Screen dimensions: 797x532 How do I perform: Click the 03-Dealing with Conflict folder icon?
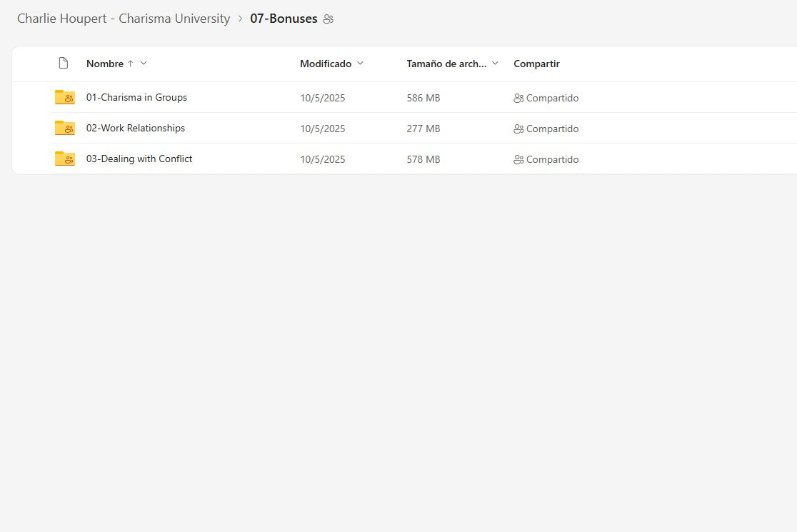pyautogui.click(x=64, y=159)
